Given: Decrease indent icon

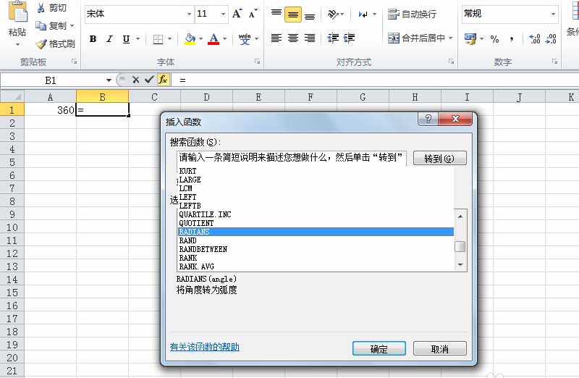Looking at the screenshot, I should 333,38.
